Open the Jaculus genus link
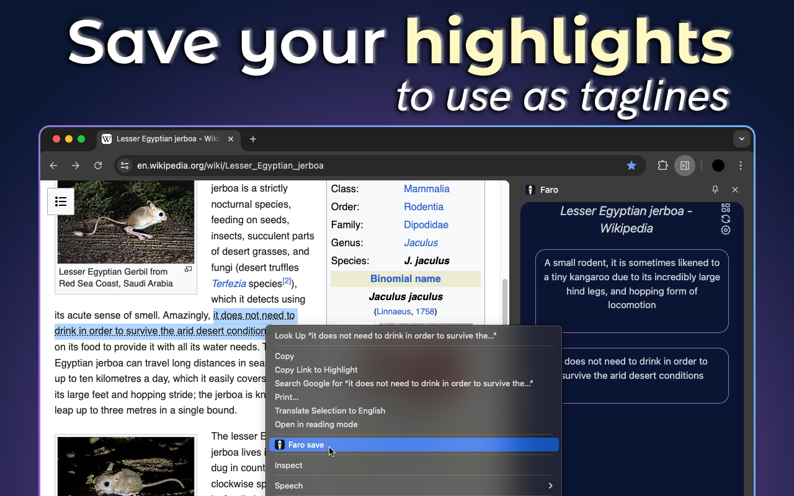 click(421, 242)
